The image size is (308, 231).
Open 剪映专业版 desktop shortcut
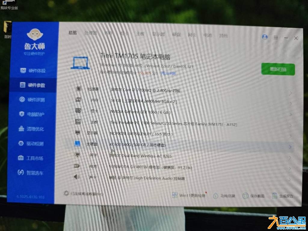9,5
